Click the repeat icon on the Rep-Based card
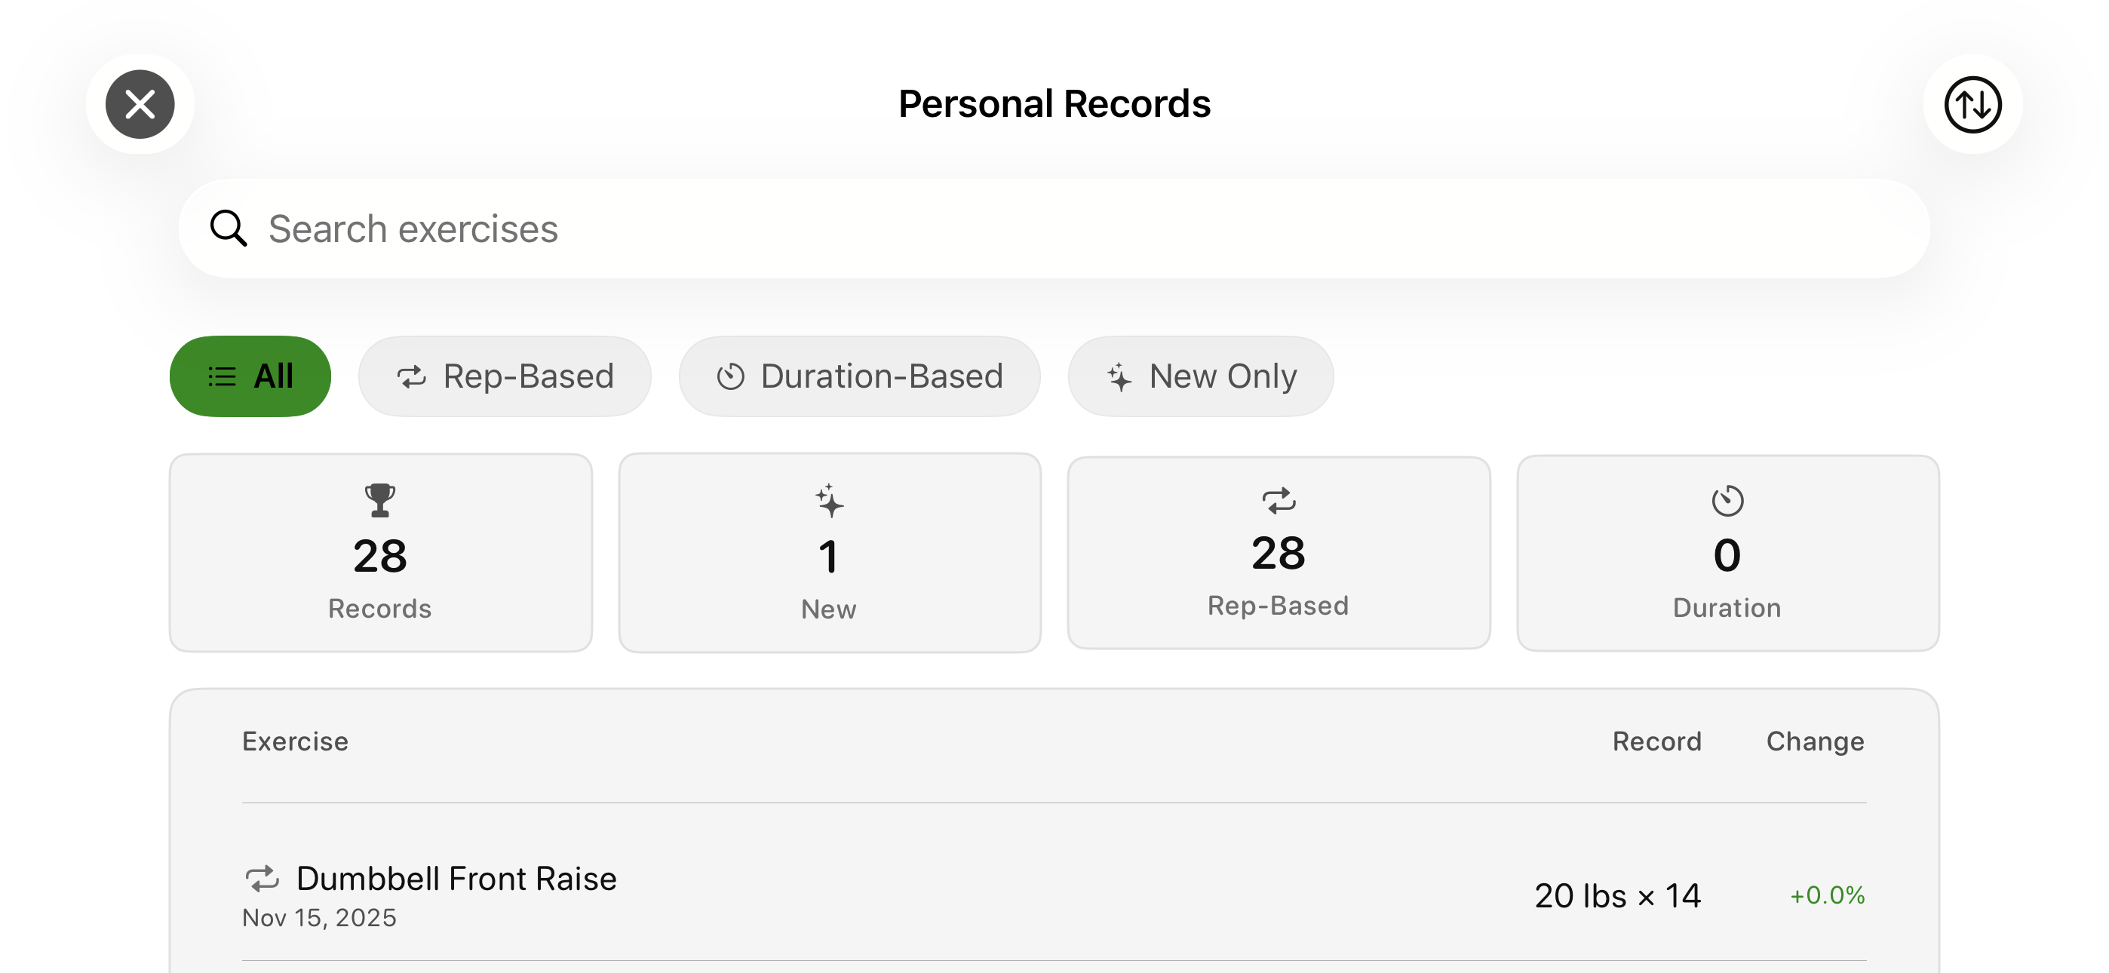Screen dimensions: 2109x973 point(1278,500)
